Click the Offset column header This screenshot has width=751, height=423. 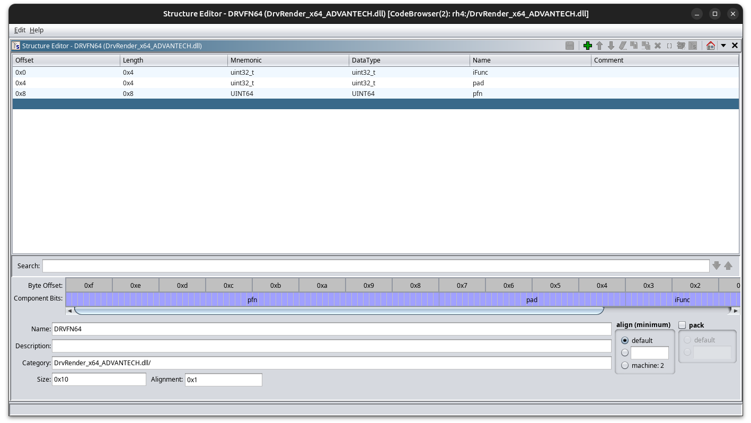pos(66,60)
